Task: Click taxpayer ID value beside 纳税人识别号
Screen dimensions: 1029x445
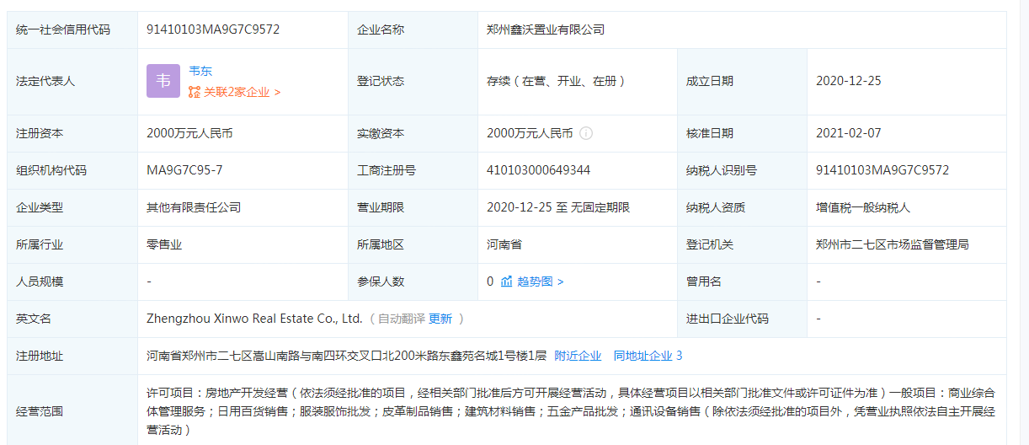Action: 882,170
